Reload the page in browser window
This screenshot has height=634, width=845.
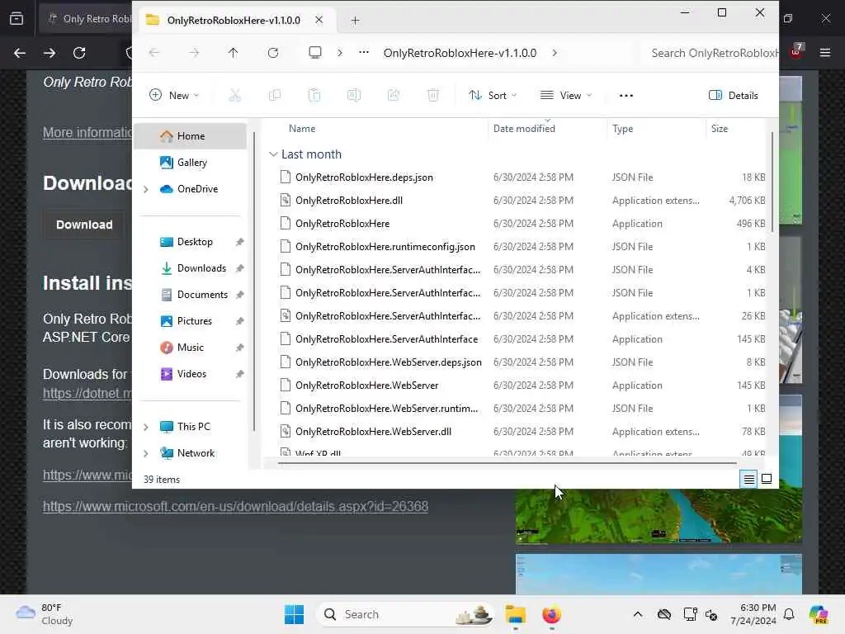point(79,53)
